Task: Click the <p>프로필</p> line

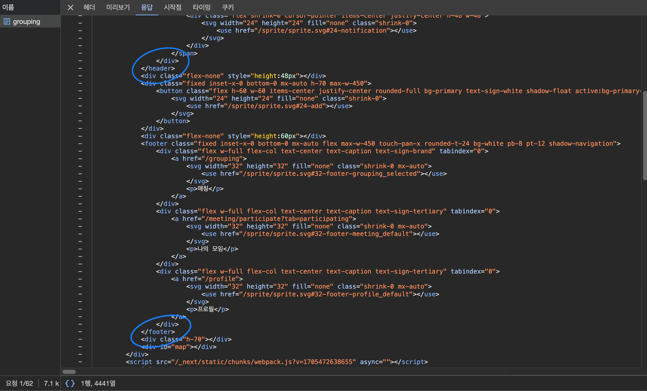Action: click(x=207, y=309)
